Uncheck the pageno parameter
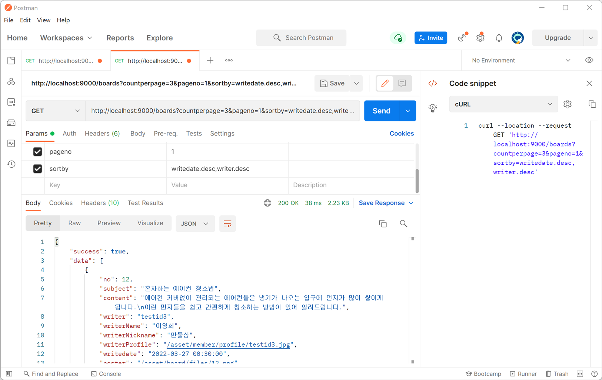 tap(37, 152)
